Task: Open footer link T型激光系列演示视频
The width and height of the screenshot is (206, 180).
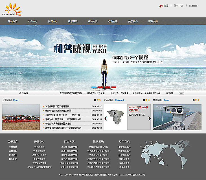Action: click(x=98, y=147)
